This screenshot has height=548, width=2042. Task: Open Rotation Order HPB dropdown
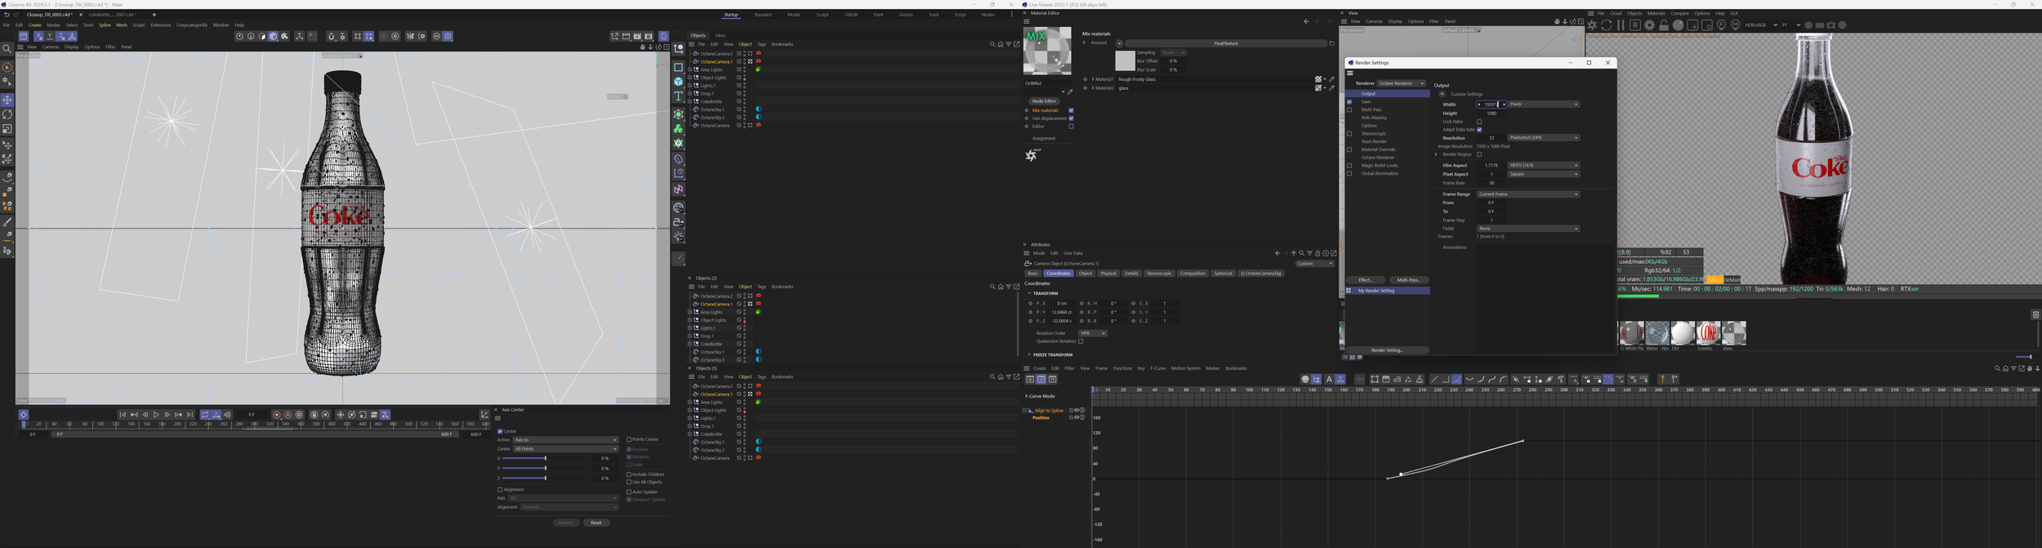(1093, 333)
